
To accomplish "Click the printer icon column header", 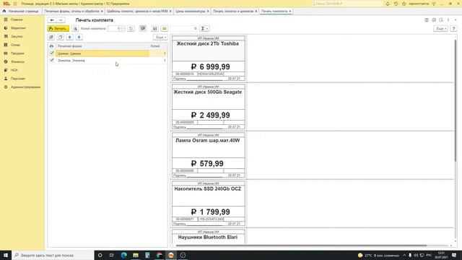I will coord(51,46).
